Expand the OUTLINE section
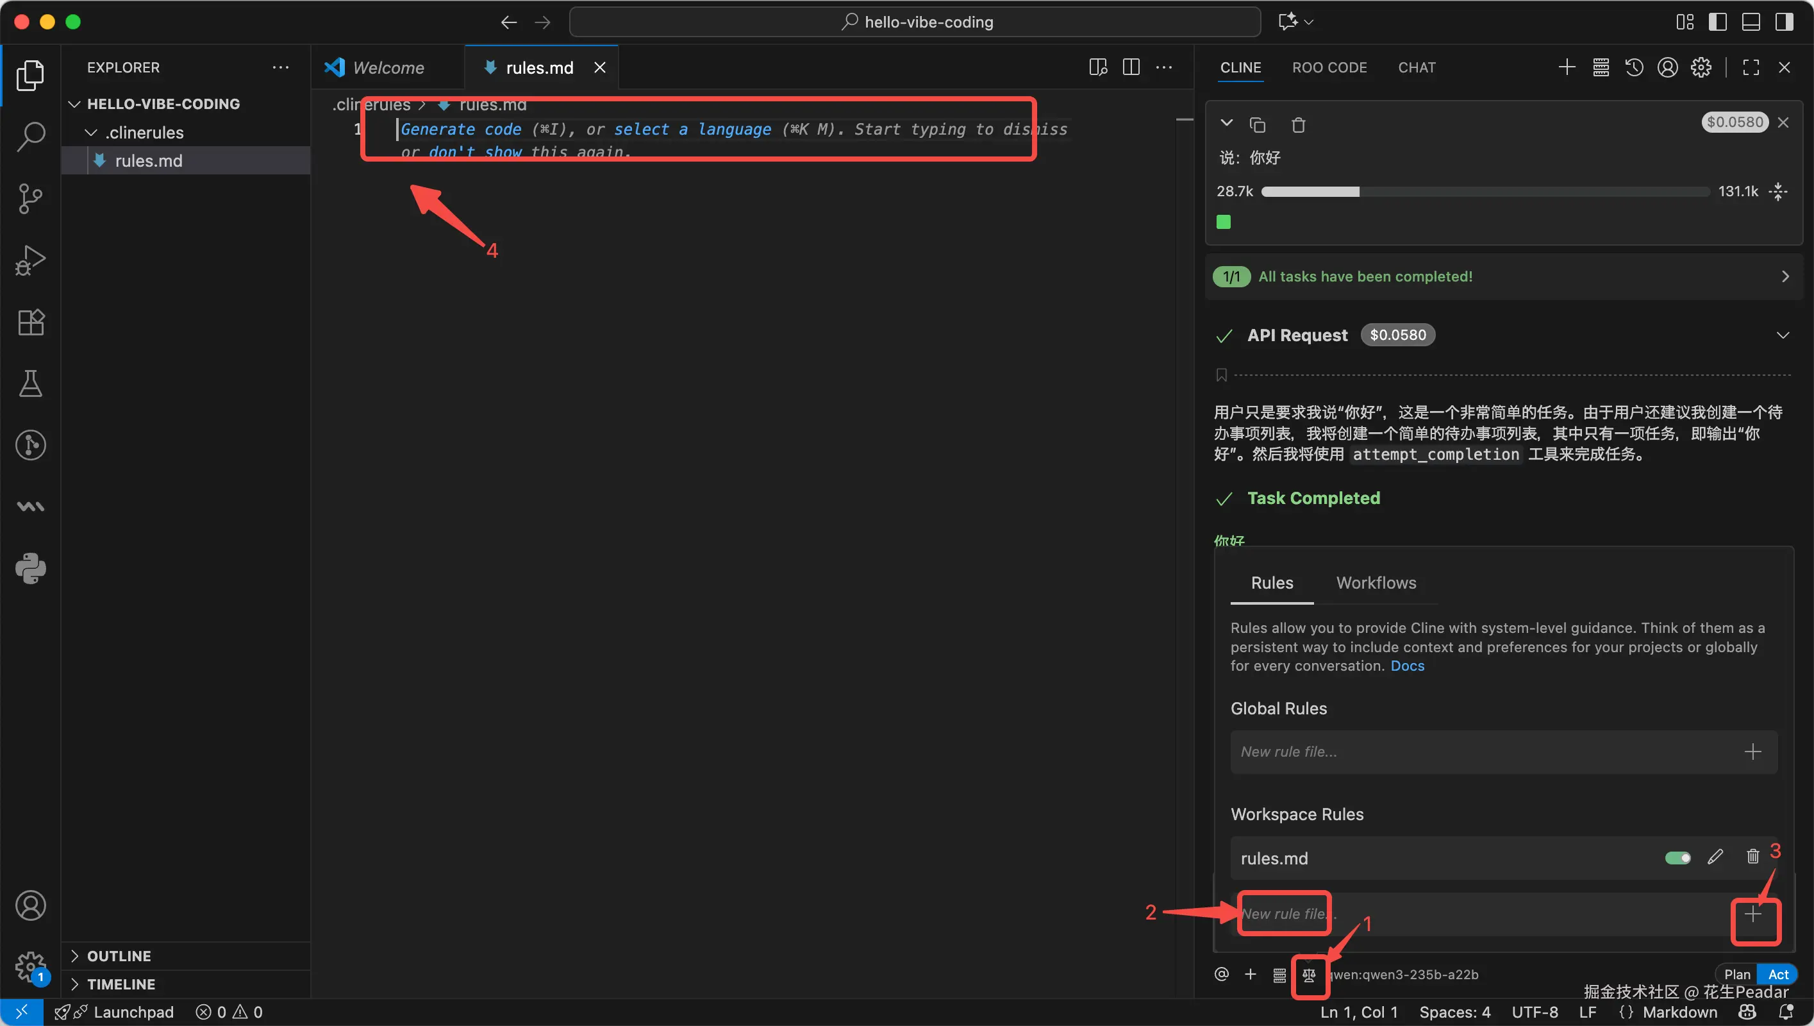The width and height of the screenshot is (1814, 1026). [x=119, y=956]
